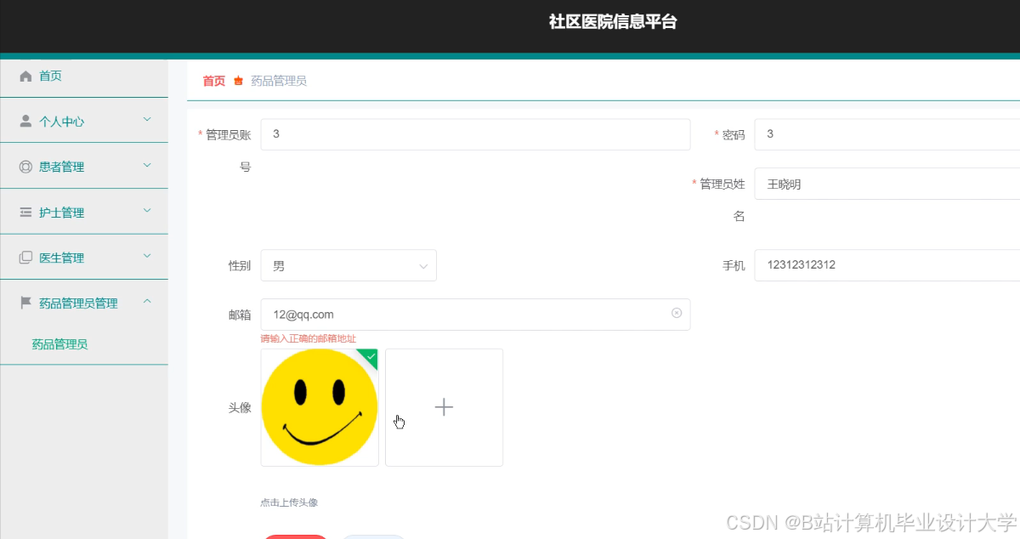The width and height of the screenshot is (1020, 539).
Task: Open the 护士管理 sidebar menu
Action: click(84, 213)
